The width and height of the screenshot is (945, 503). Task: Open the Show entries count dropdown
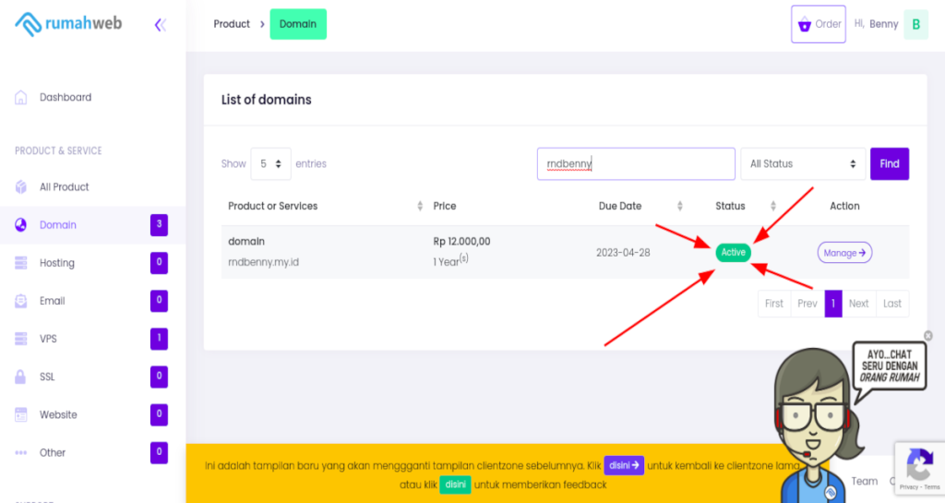click(x=270, y=164)
